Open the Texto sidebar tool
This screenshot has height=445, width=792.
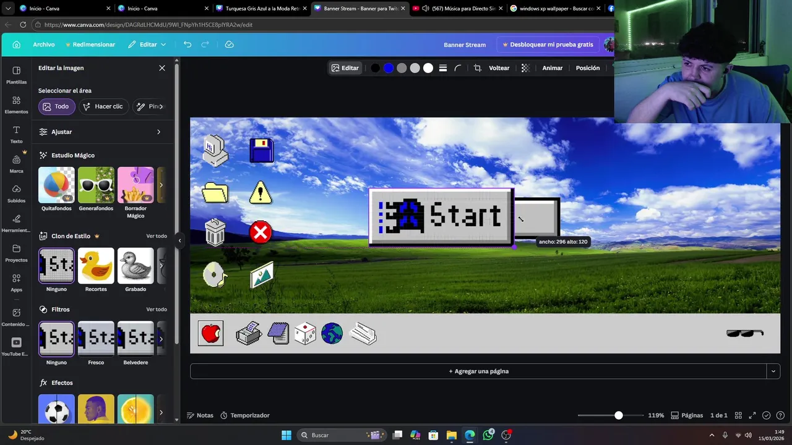tap(16, 134)
